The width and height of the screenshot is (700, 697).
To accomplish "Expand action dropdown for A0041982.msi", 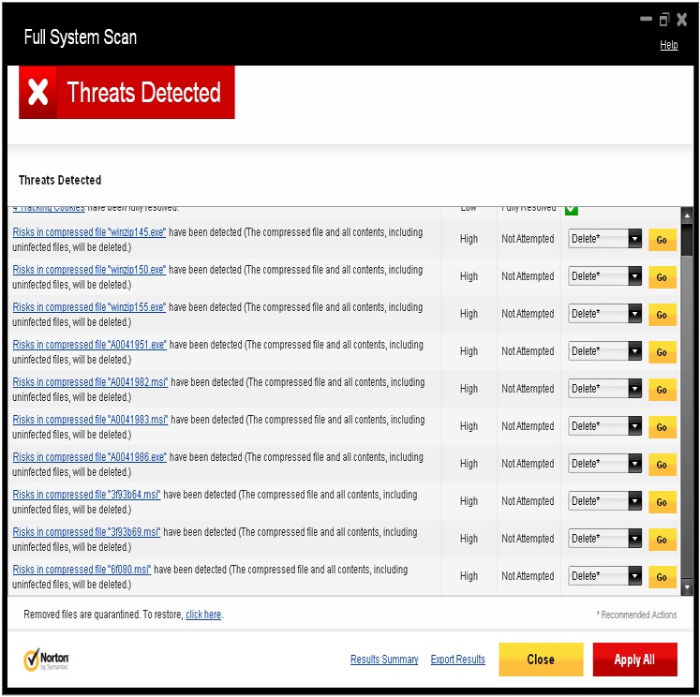I will pos(634,389).
